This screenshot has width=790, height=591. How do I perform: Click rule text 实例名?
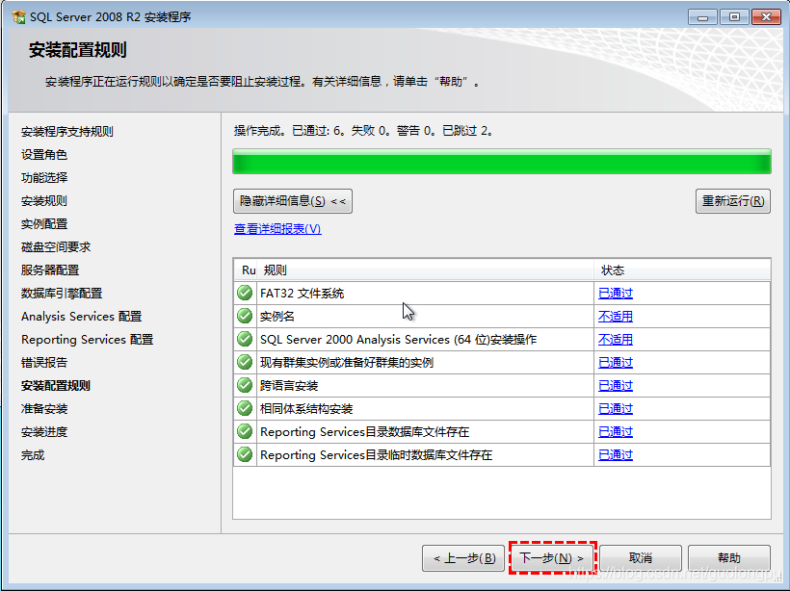(277, 316)
